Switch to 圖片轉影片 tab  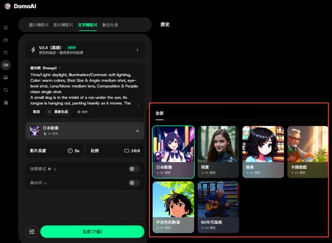pyautogui.click(x=39, y=25)
